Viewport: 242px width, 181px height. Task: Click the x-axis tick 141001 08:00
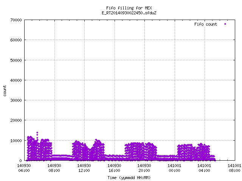pyautogui.click(x=234, y=168)
